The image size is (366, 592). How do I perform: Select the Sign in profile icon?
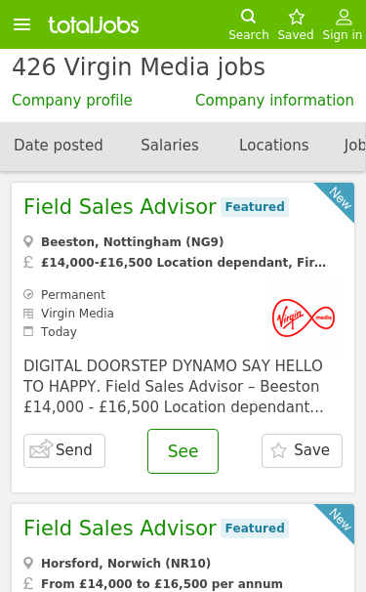[x=344, y=17]
